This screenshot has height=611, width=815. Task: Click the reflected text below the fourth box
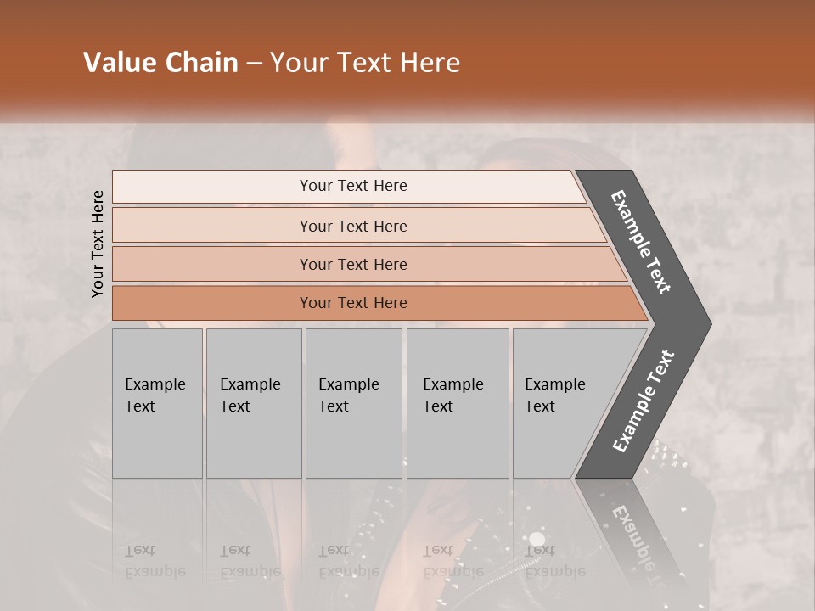click(x=453, y=560)
